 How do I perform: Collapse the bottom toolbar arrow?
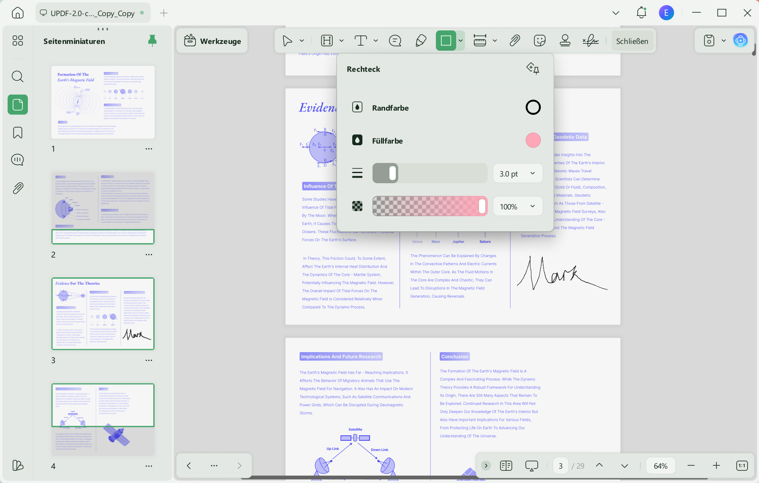(x=486, y=465)
